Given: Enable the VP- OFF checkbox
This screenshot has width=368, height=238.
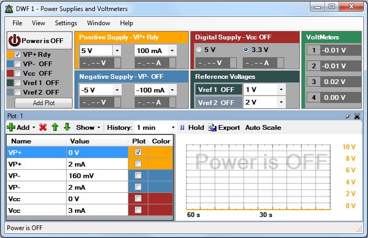Looking at the screenshot, I should 18,64.
